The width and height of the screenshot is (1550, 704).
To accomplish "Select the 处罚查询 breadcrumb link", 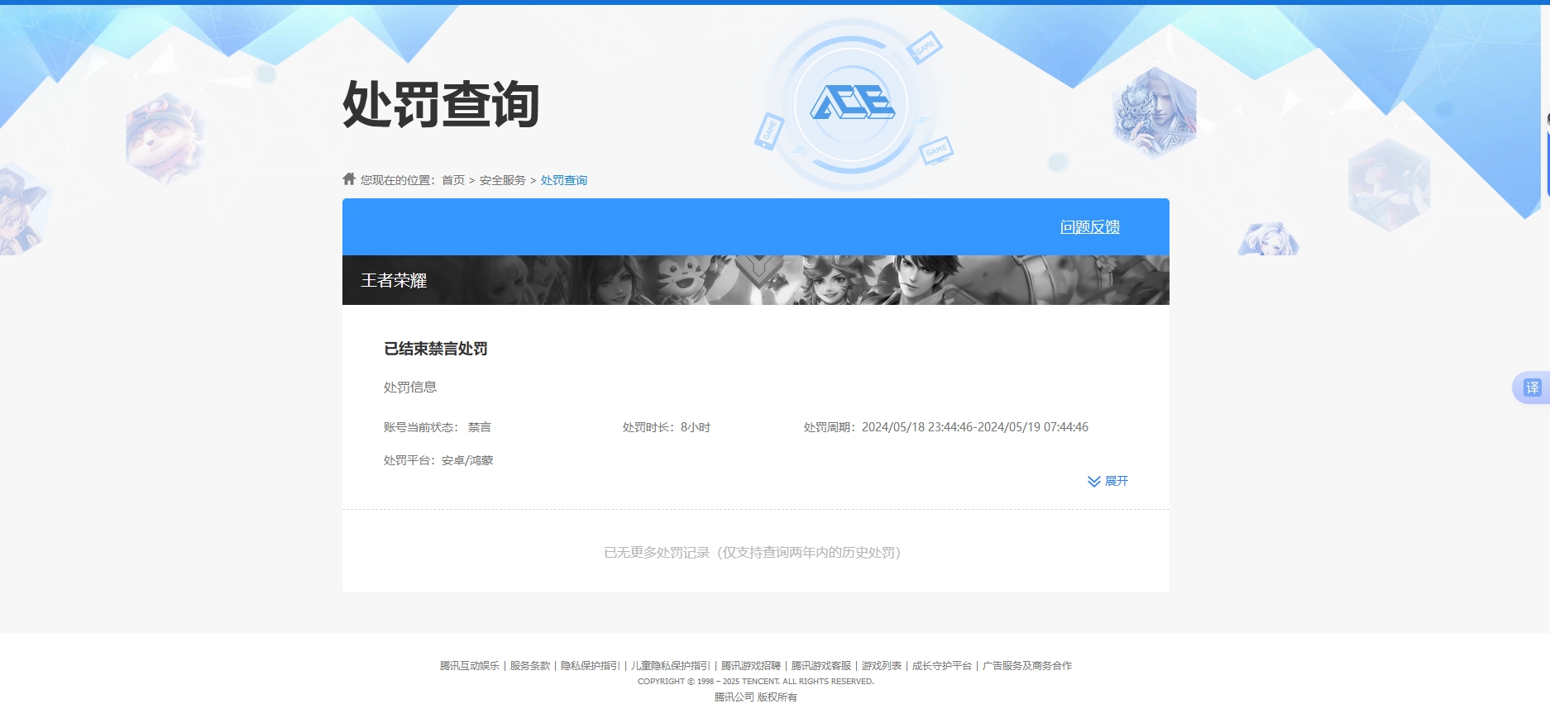I will tap(564, 180).
